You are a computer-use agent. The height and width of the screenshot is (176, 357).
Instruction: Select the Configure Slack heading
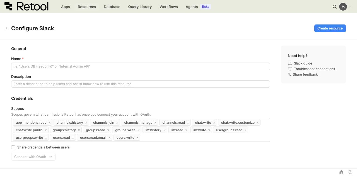(33, 28)
